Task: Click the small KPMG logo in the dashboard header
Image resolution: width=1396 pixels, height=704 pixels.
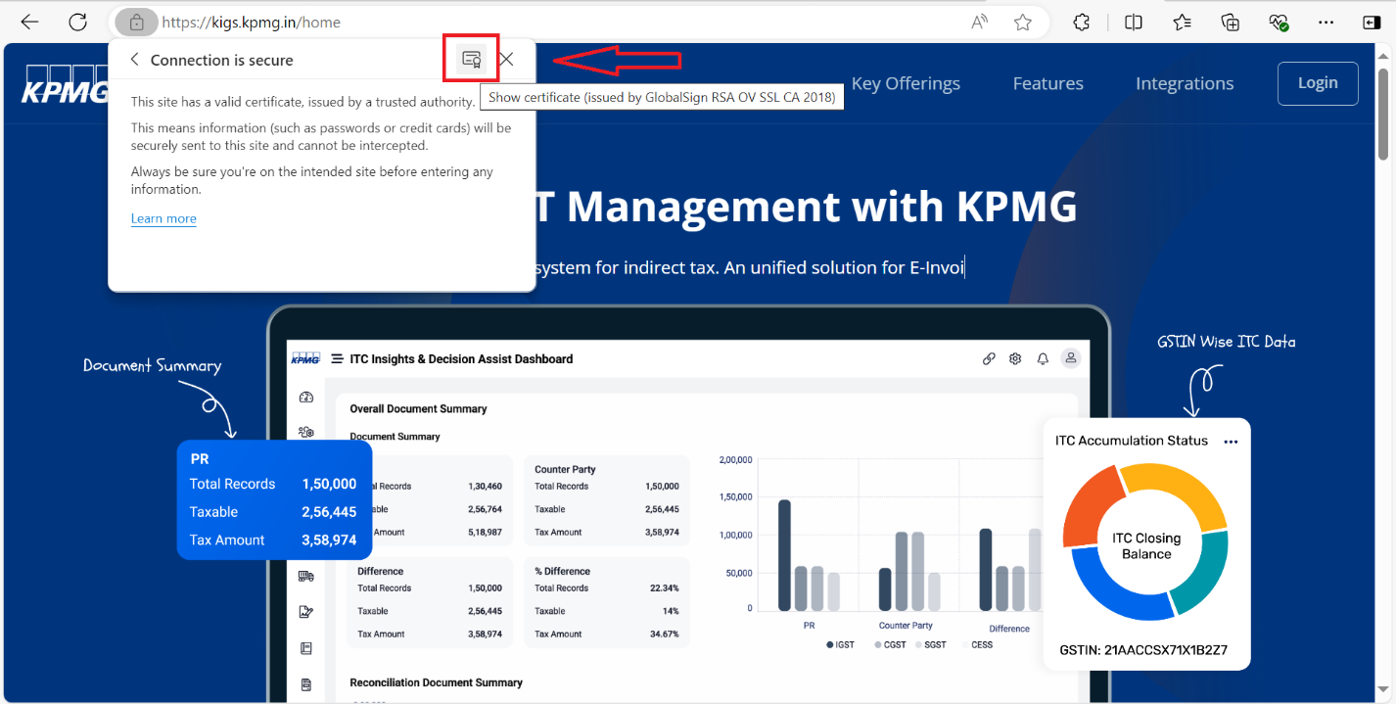Action: pos(305,358)
